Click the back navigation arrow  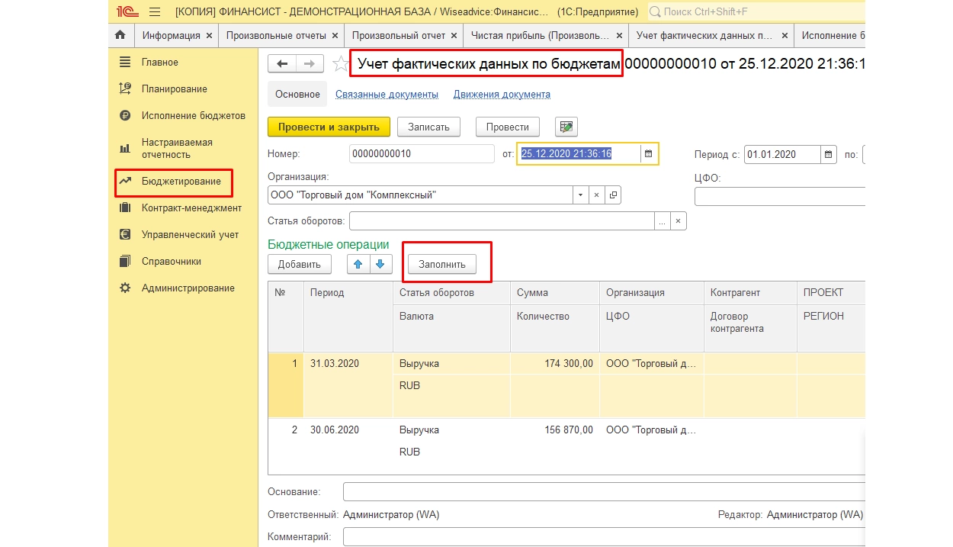click(282, 64)
